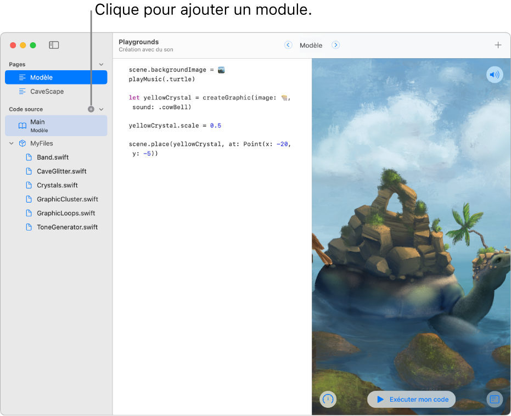Click the Band.swift file icon
This screenshot has height=416, width=511.
(29, 158)
